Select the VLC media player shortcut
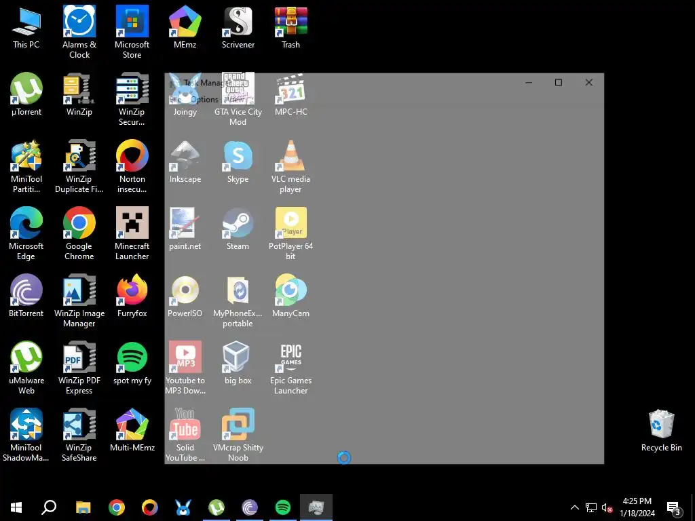Image resolution: width=695 pixels, height=521 pixels. tap(290, 167)
